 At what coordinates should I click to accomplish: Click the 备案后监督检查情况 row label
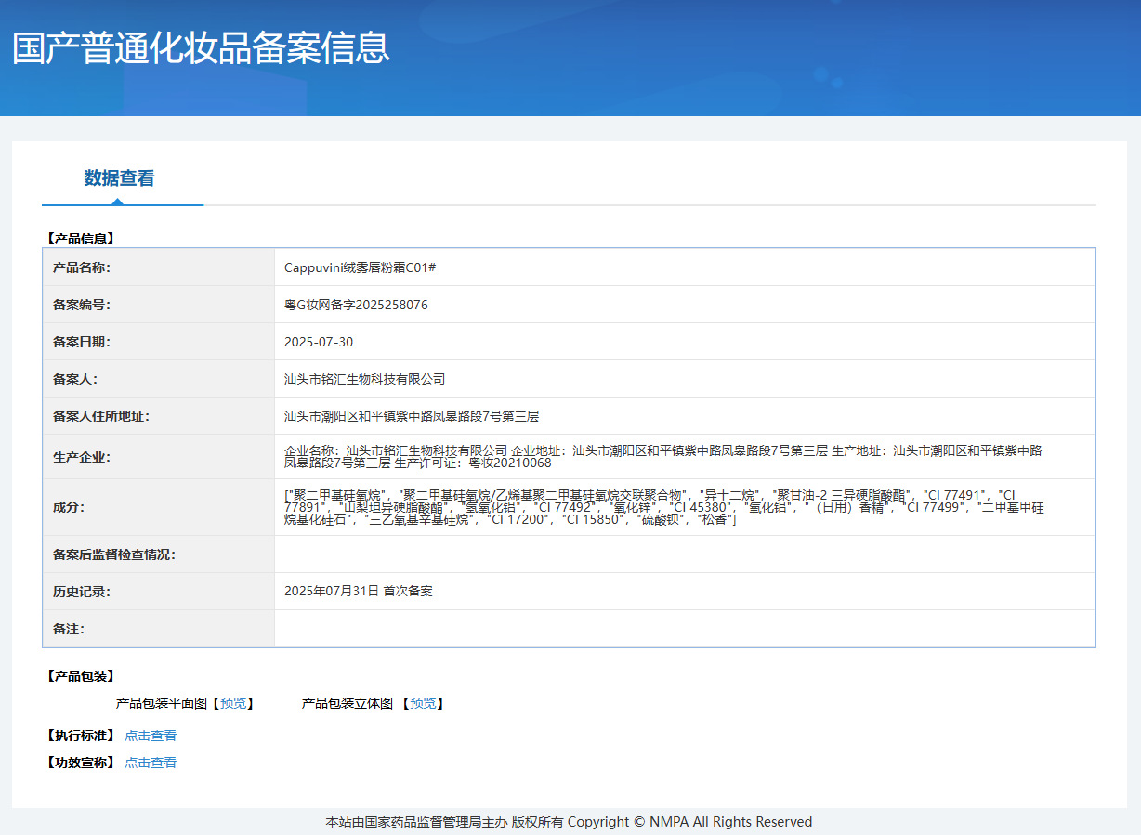tap(114, 554)
